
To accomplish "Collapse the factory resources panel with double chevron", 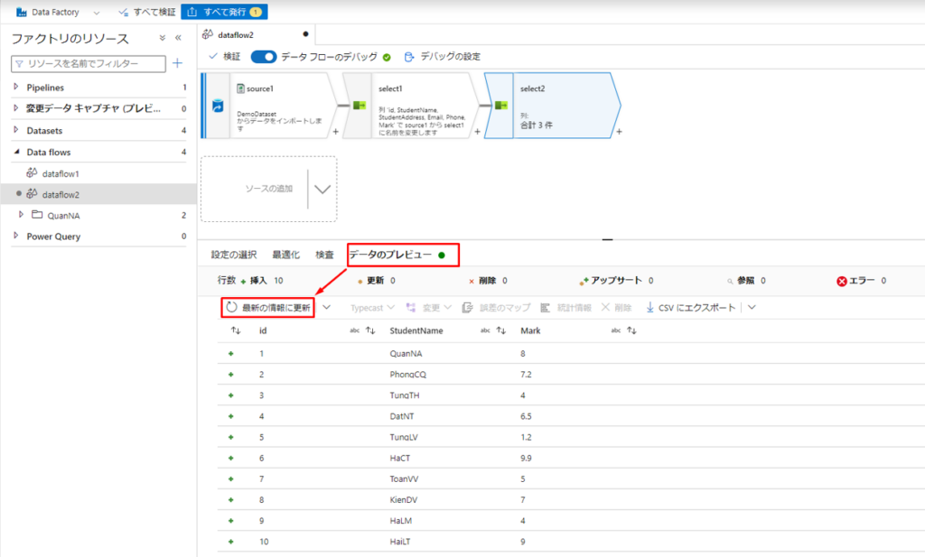I will [178, 38].
